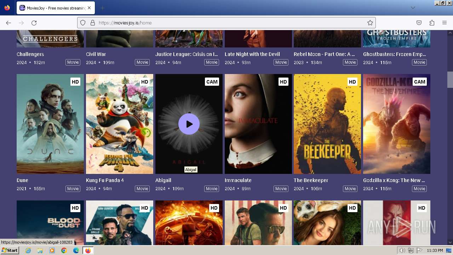453x255 pixels.
Task: Open Ghostbusters Frozen Empire poster
Action: pos(397,39)
